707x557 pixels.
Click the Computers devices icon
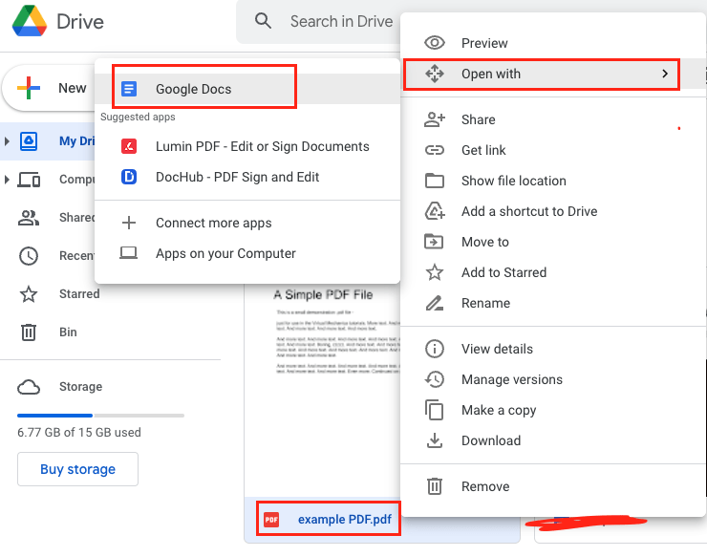(29, 180)
